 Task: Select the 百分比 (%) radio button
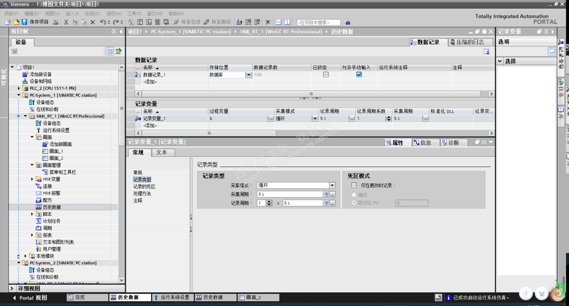pyautogui.click(x=354, y=203)
